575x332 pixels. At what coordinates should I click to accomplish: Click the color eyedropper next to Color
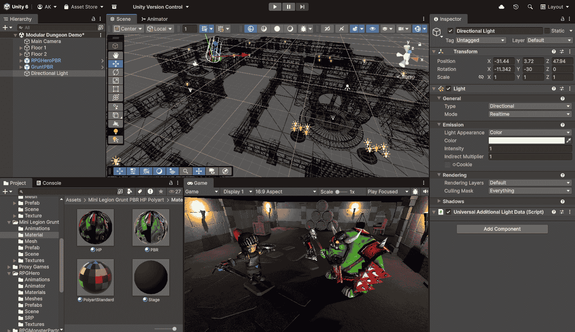[x=569, y=140]
